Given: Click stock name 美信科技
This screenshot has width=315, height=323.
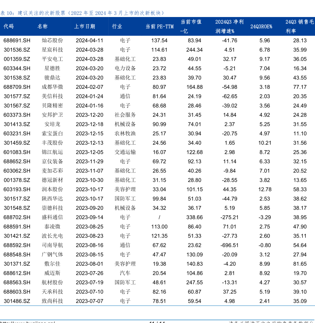Looking at the screenshot, I should [52, 96].
